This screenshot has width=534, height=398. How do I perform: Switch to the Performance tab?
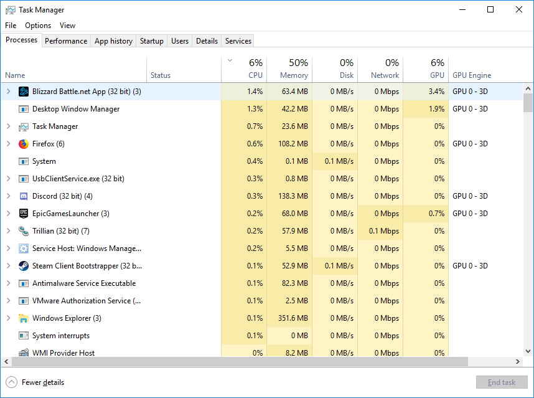pyautogui.click(x=66, y=41)
